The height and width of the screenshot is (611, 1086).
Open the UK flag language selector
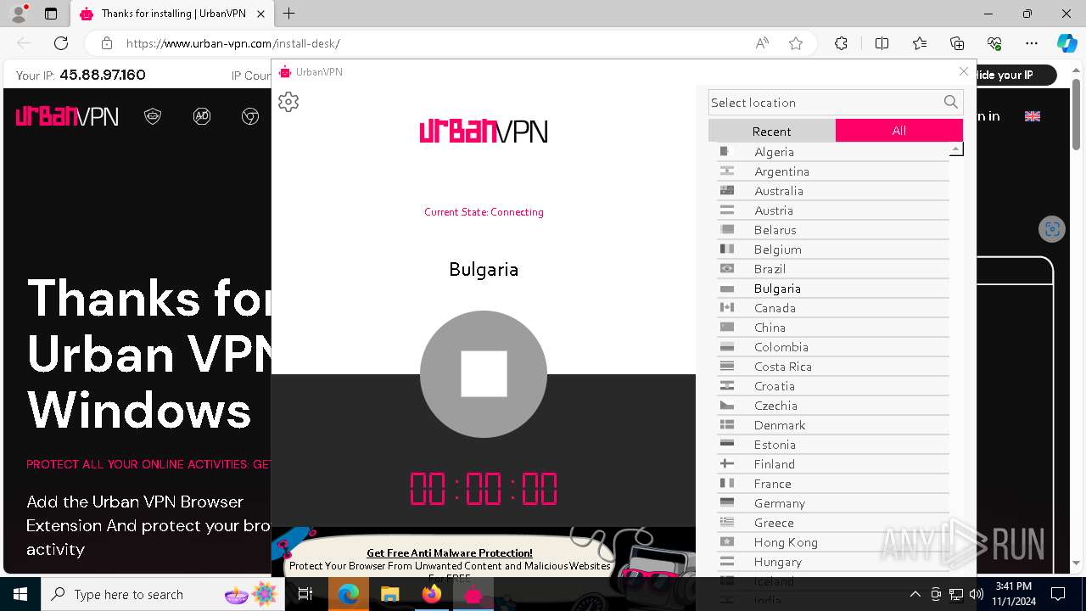pyautogui.click(x=1033, y=116)
